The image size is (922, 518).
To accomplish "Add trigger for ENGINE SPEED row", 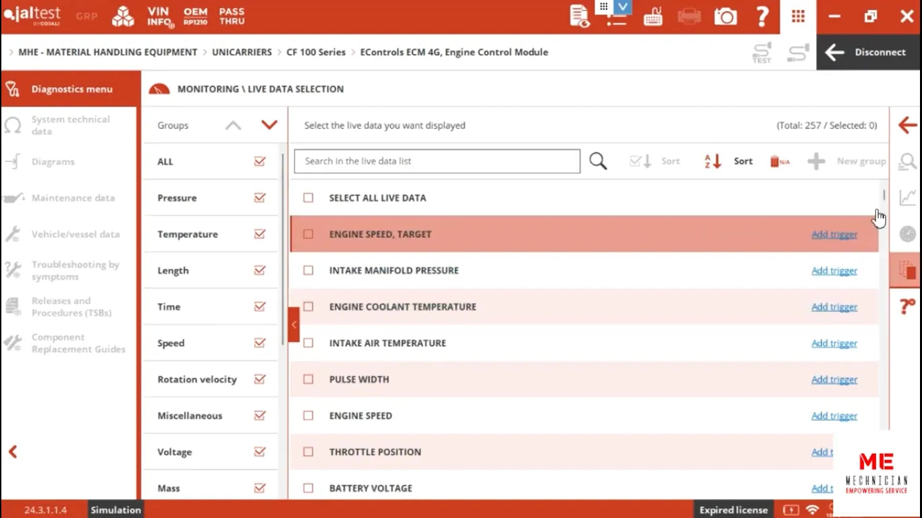I will tap(834, 415).
